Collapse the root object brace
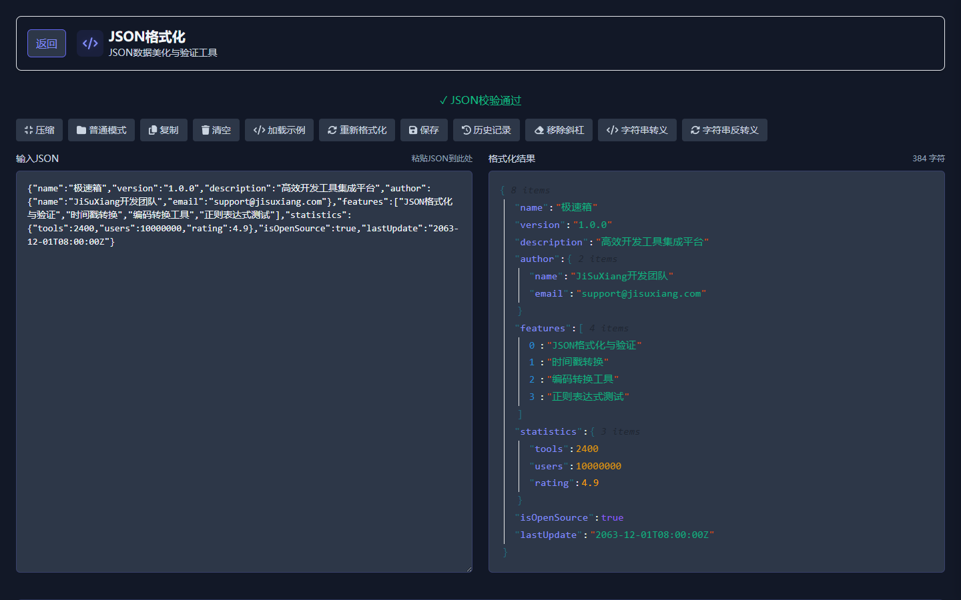The image size is (961, 600). tap(503, 190)
